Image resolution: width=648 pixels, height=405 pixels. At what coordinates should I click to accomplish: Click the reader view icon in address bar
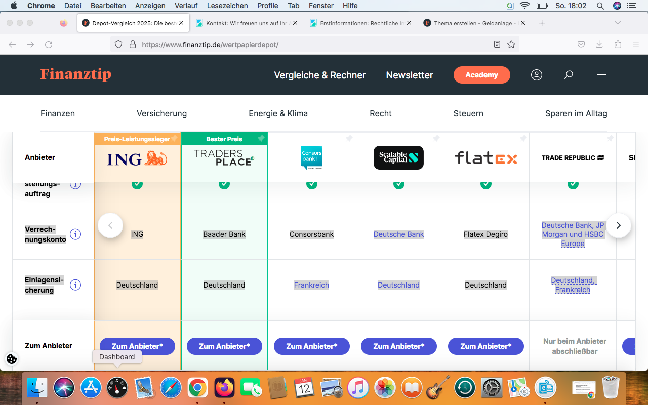[x=497, y=45]
